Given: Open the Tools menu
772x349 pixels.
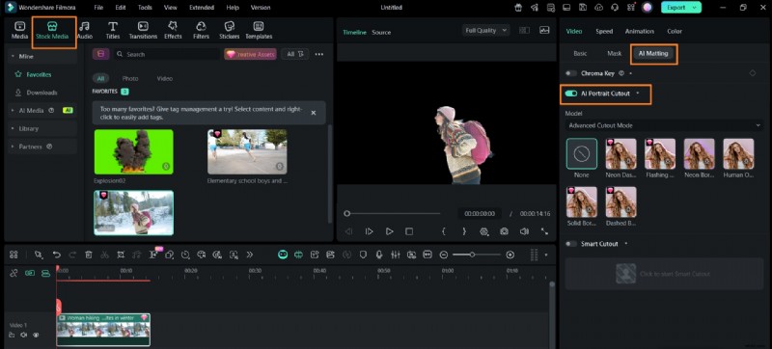Looking at the screenshot, I should click(x=145, y=8).
